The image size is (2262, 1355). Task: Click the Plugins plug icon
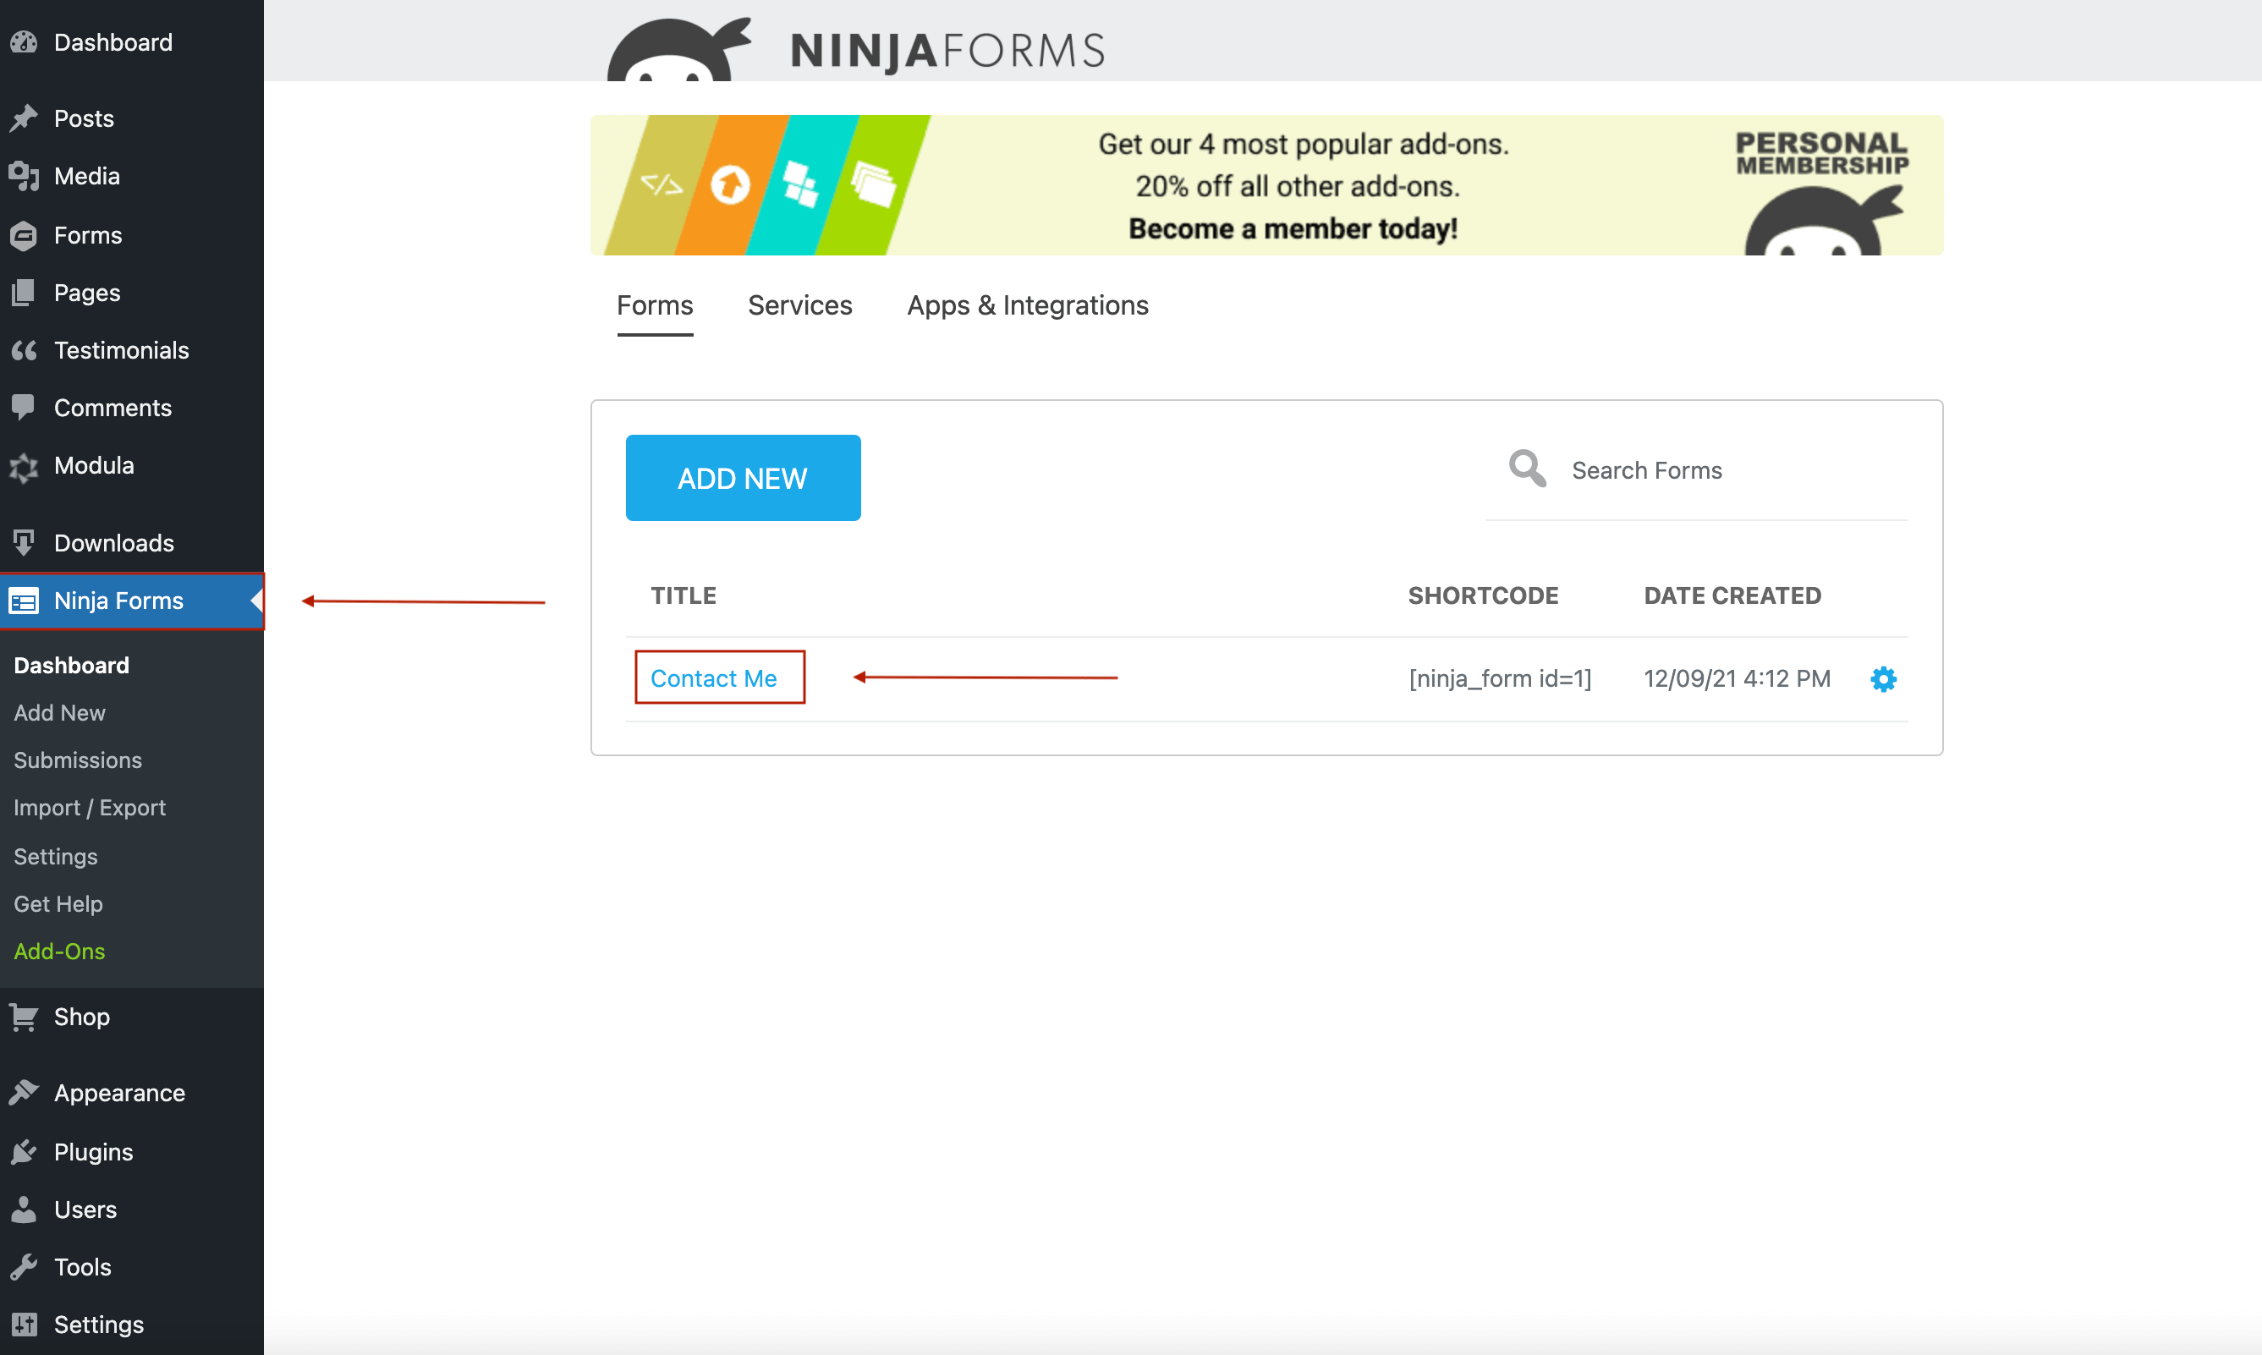(x=25, y=1151)
